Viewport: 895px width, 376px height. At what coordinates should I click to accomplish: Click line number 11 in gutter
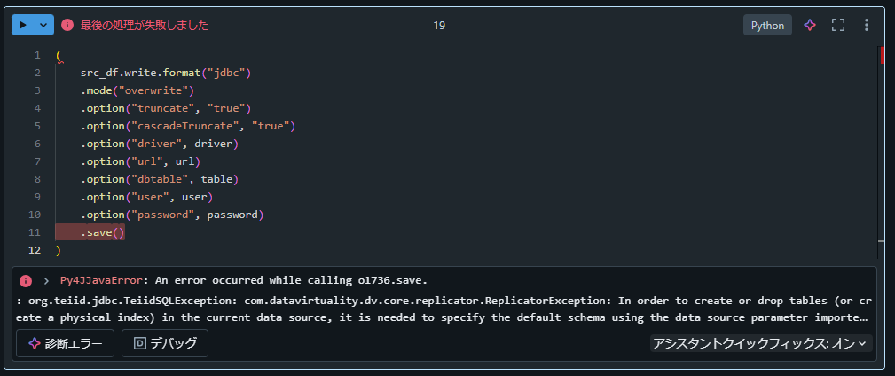35,232
